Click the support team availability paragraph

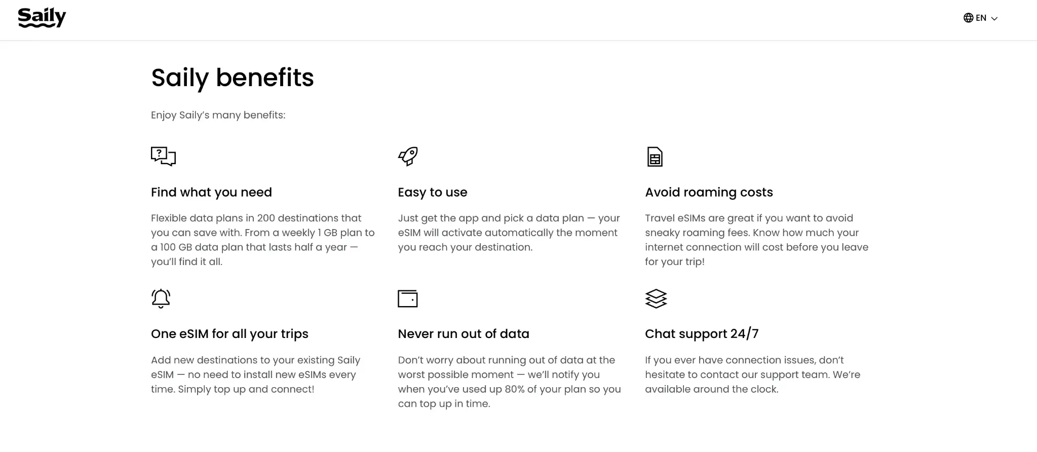[752, 374]
